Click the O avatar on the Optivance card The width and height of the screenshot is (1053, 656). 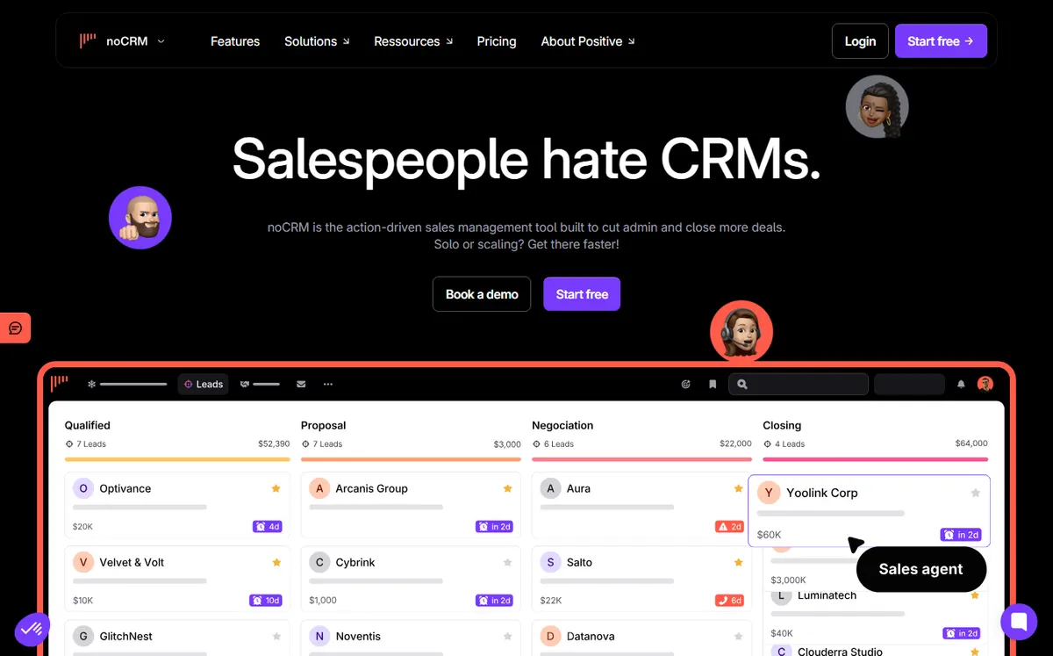(x=83, y=488)
